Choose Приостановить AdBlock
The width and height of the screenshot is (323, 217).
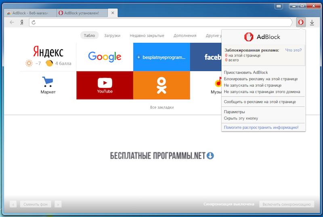coord(246,73)
